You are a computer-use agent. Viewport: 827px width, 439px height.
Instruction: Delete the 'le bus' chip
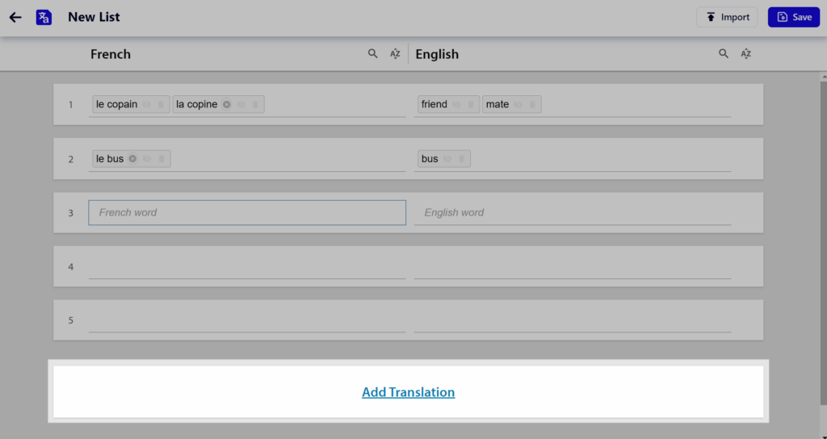click(162, 159)
